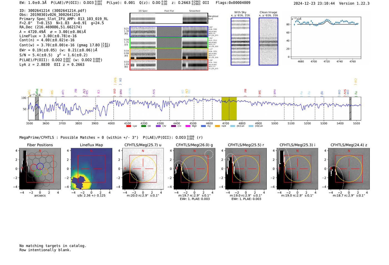The height and width of the screenshot is (265, 389).
Task: Select the 's/b: 2.36 +/- 0.125' caption
Action: 91,195
